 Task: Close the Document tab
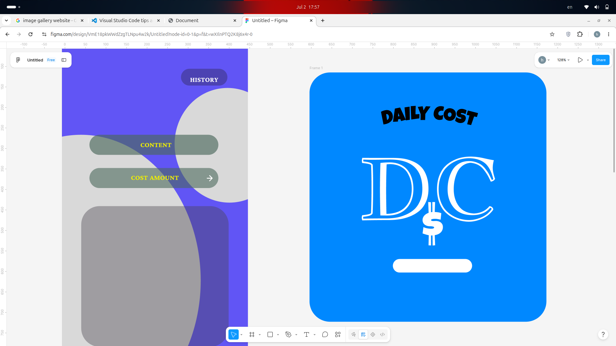coord(235,21)
